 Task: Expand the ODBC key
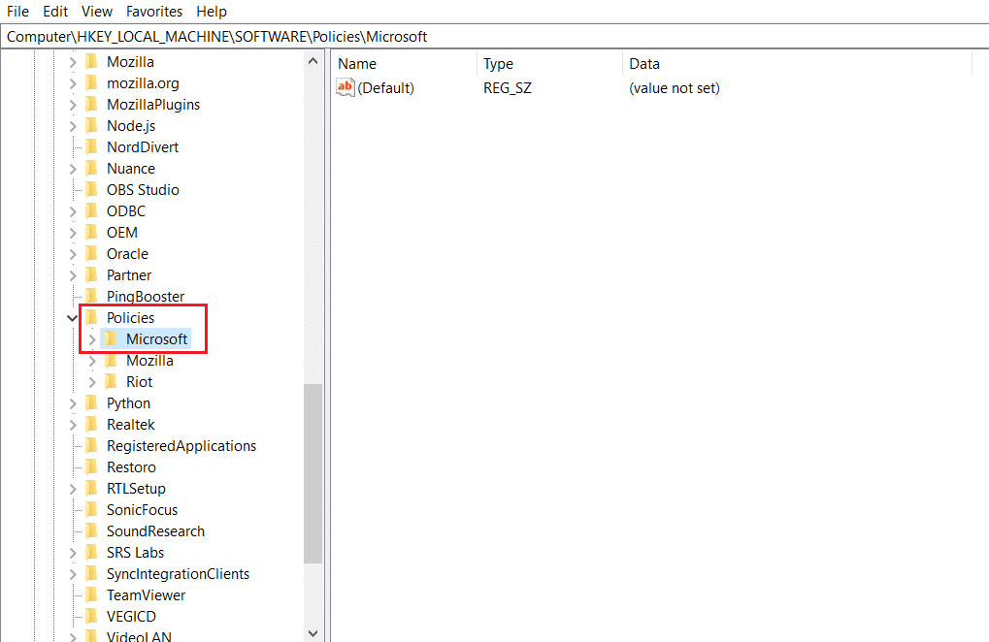click(73, 211)
